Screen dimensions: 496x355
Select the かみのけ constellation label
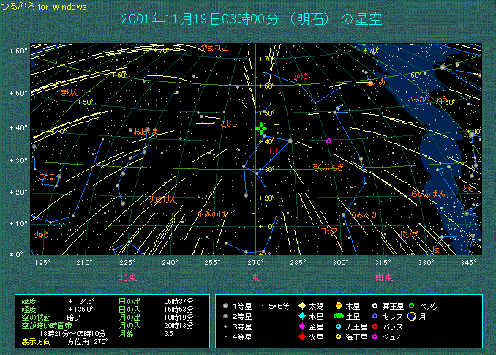(x=211, y=214)
